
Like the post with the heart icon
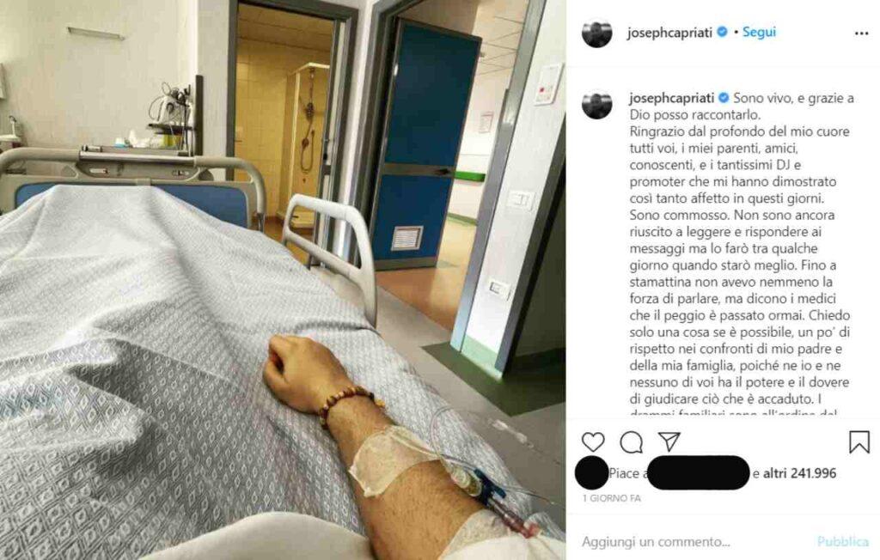click(593, 442)
